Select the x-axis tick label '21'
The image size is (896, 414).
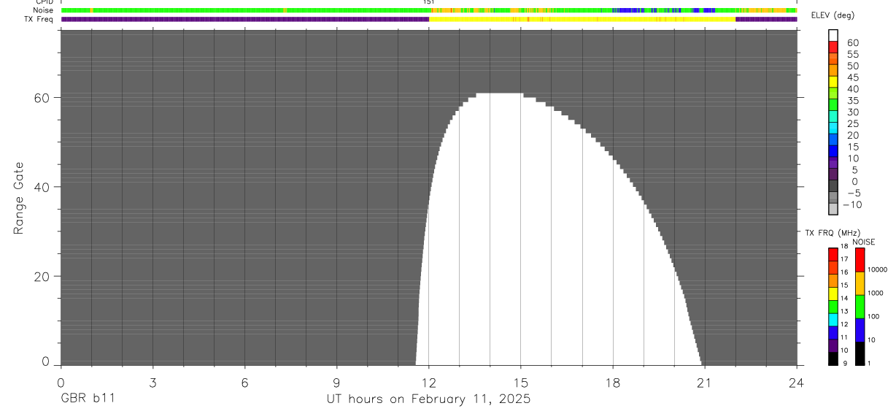point(705,383)
